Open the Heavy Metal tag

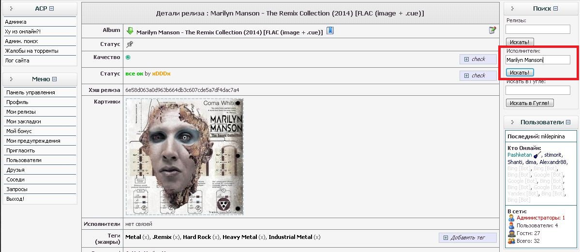pyautogui.click(x=240, y=237)
